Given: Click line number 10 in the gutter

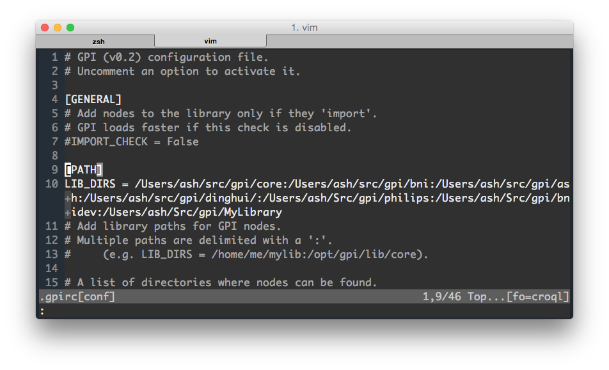Looking at the screenshot, I should [52, 184].
